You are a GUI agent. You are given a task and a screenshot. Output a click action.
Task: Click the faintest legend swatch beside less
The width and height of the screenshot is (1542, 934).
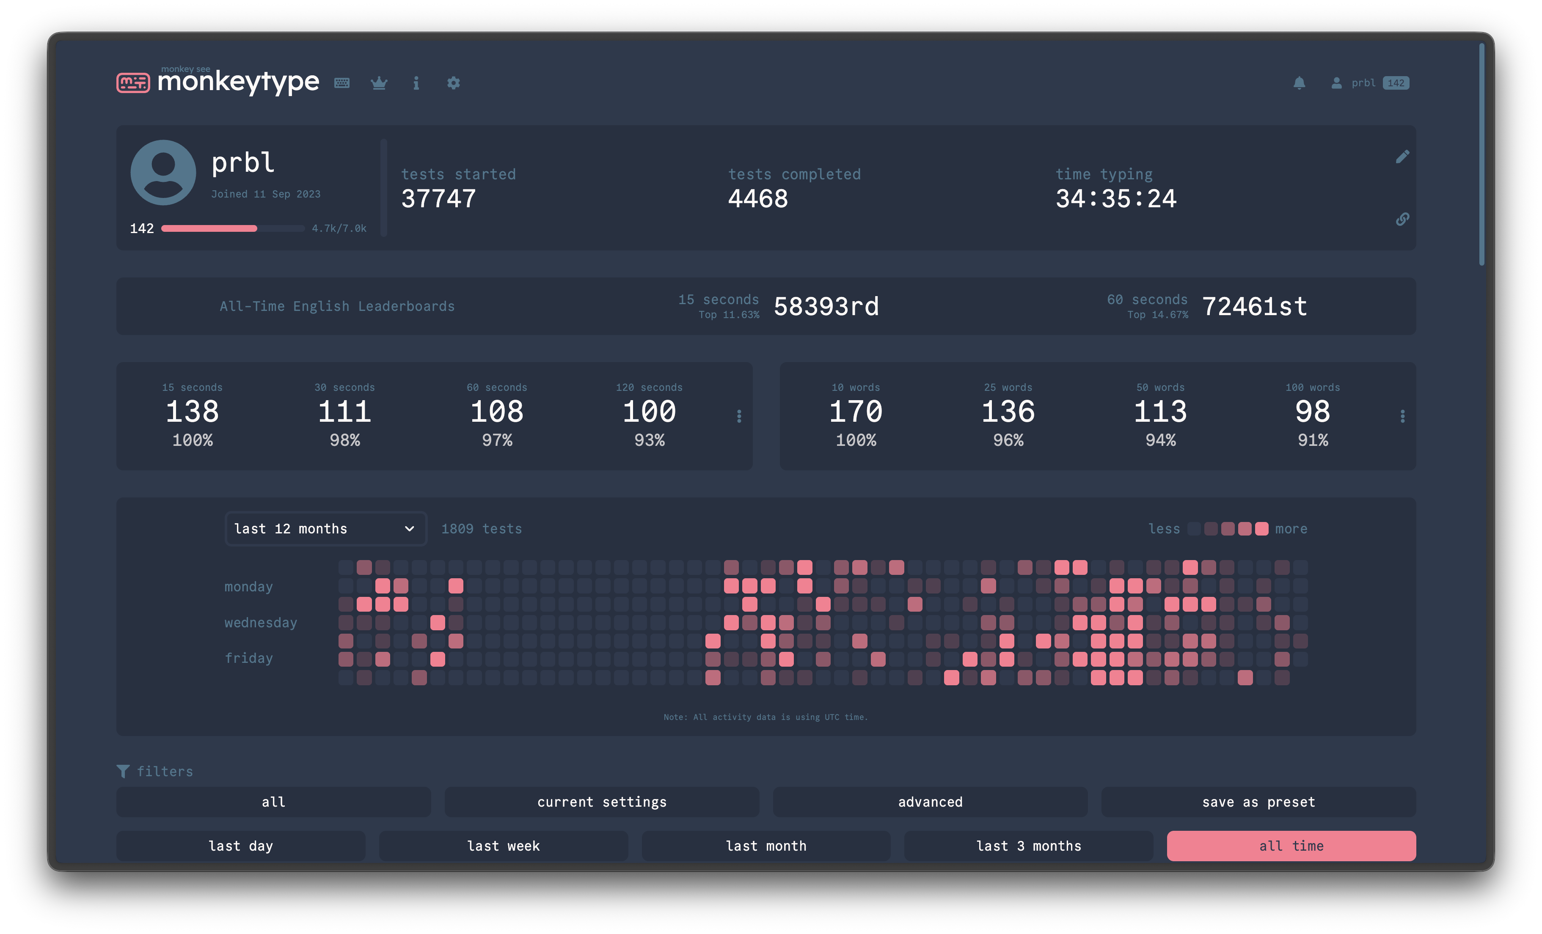pos(1194,529)
